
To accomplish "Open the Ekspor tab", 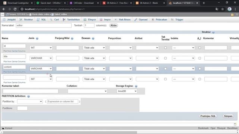I will pos(90,20).
